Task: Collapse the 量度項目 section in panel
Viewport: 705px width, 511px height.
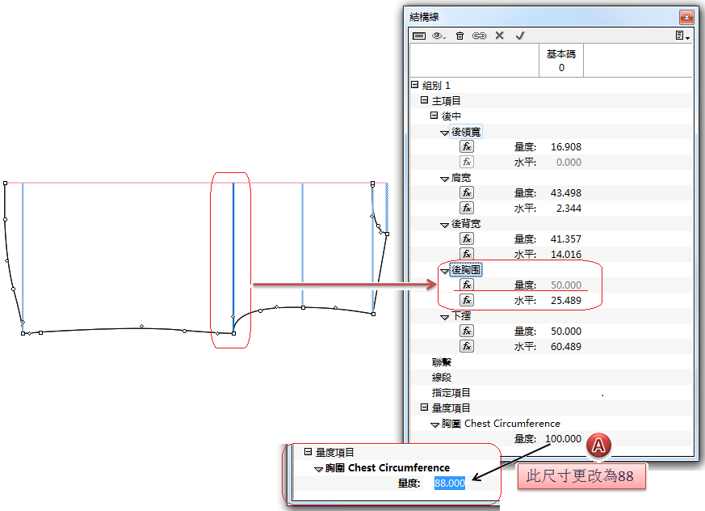Action: pyautogui.click(x=424, y=408)
